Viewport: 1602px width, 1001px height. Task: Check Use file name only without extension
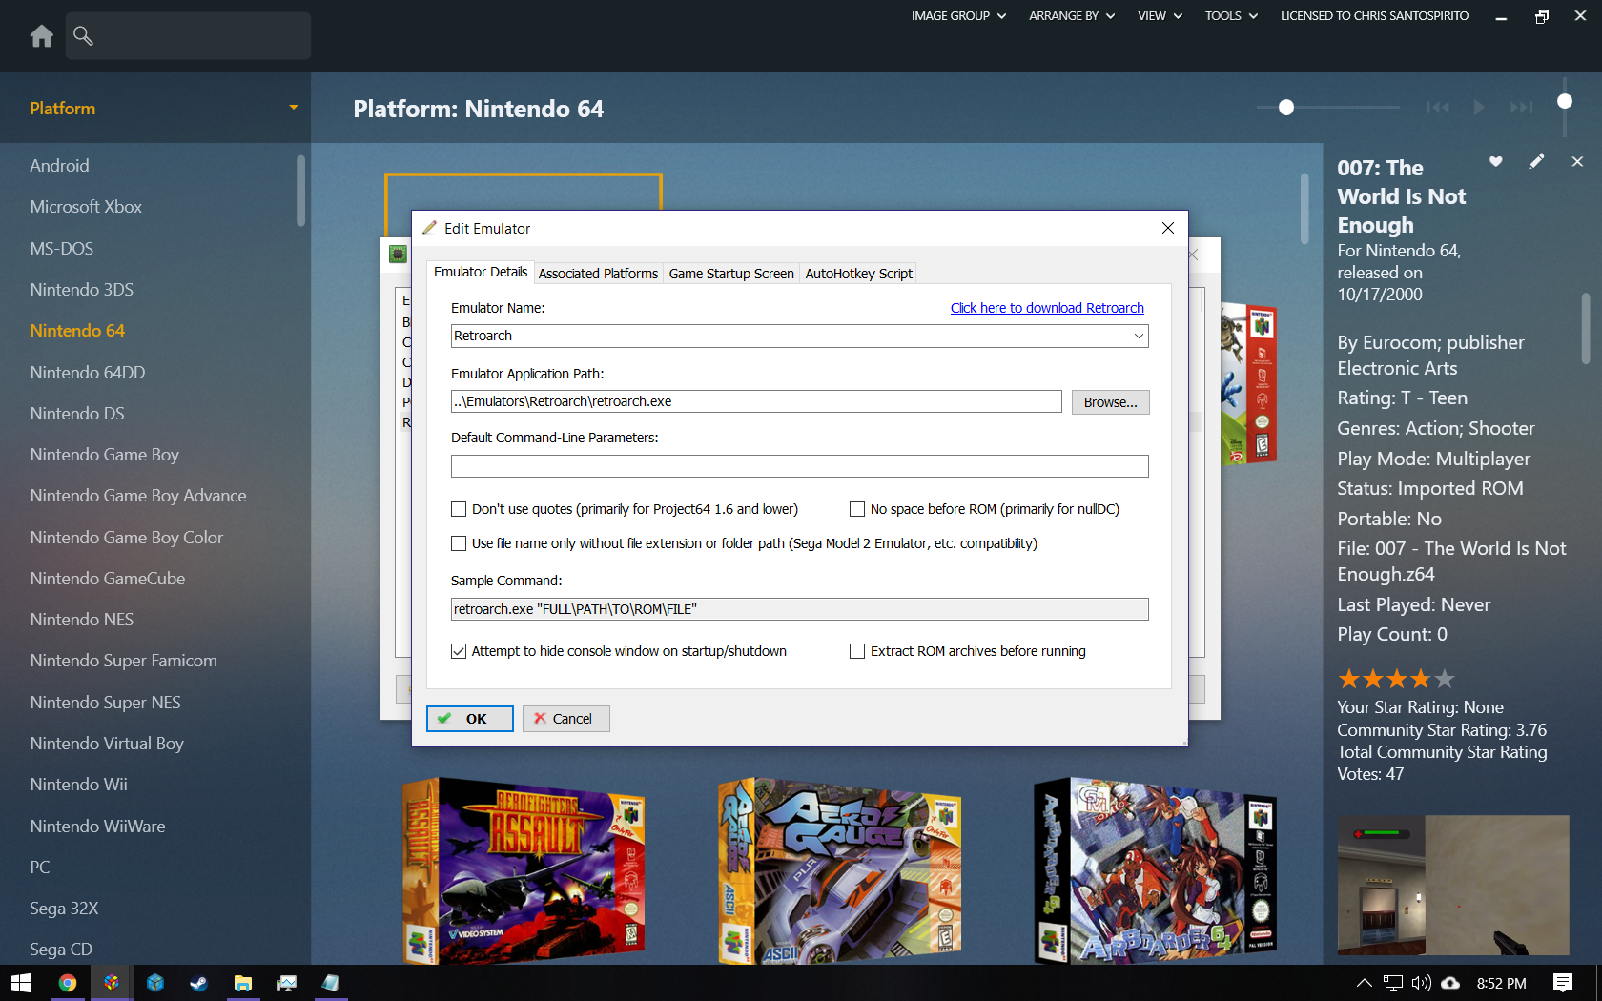pos(459,543)
